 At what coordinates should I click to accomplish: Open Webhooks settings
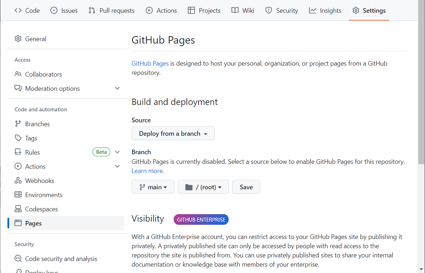pos(68,180)
